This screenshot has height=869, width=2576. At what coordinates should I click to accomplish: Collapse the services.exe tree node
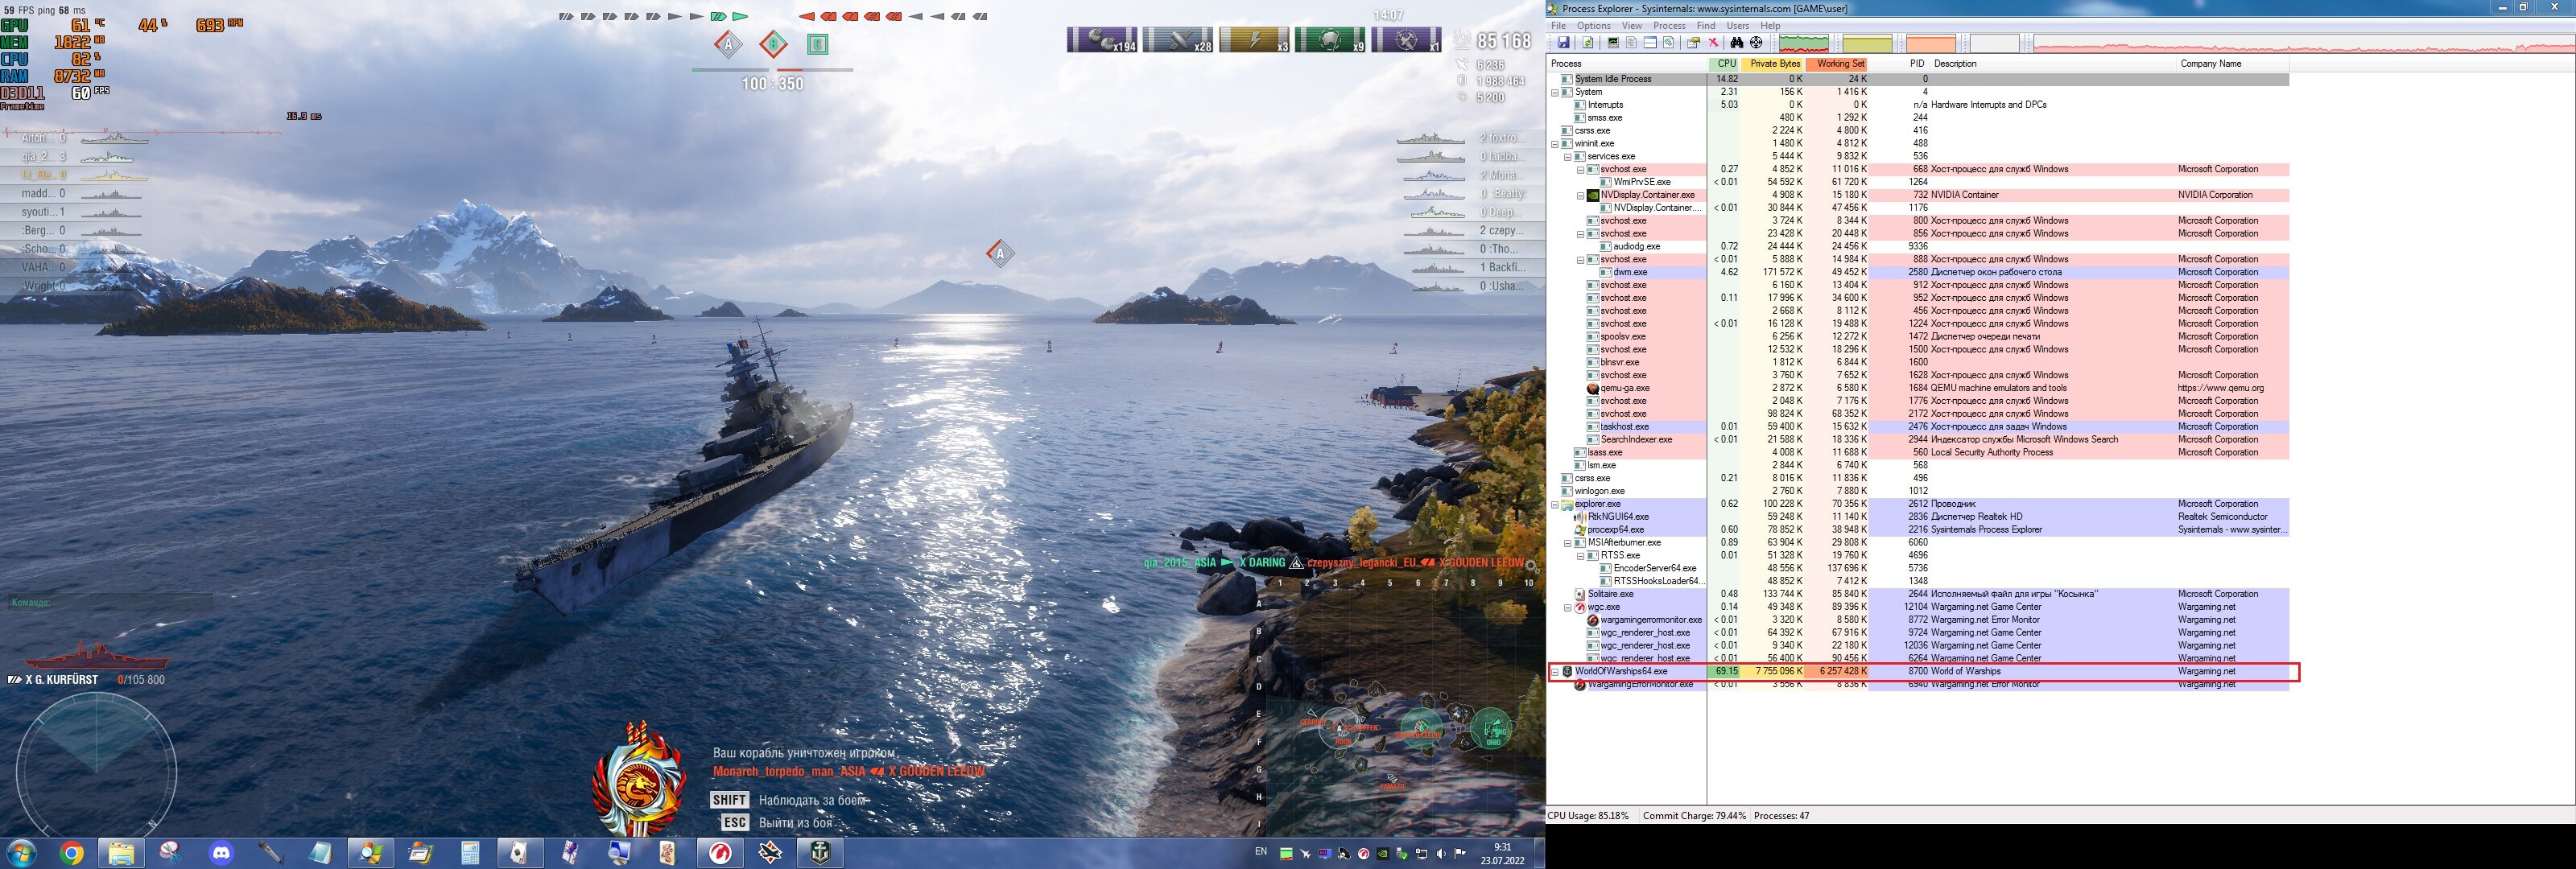[x=1568, y=157]
